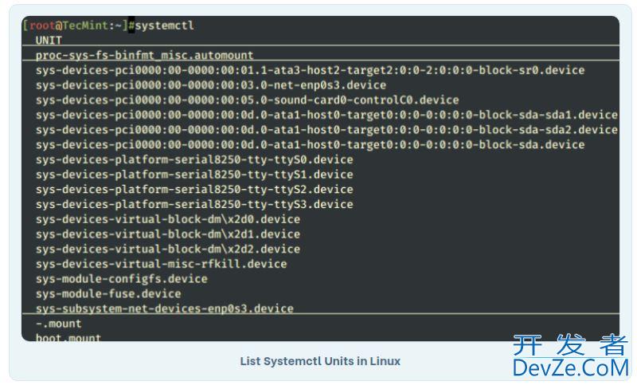637x385 pixels.
Task: Click the serial8250-tty-ttyS1.device row
Action: coord(194,175)
